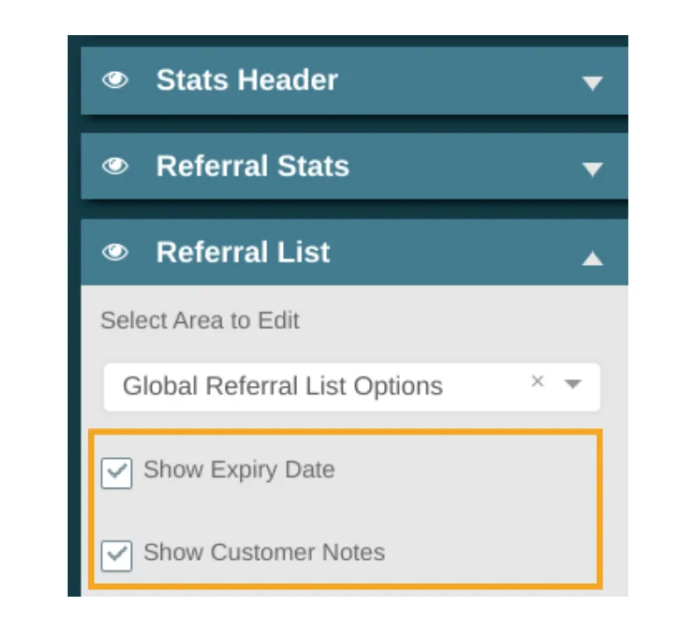Viewport: 696px width, 623px height.
Task: Expand Stats Header with its down arrow
Action: pos(592,82)
